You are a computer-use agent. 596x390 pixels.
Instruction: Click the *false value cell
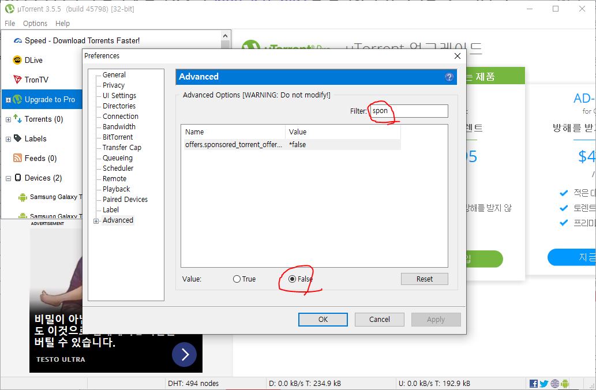[298, 144]
